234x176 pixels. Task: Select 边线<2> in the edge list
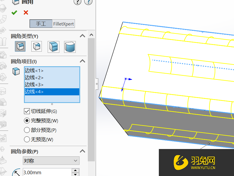pos(52,77)
